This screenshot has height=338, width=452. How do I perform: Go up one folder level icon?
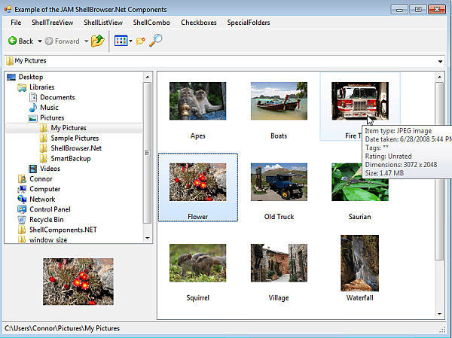click(98, 41)
